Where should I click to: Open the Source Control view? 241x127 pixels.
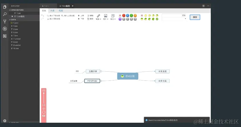tap(5, 21)
